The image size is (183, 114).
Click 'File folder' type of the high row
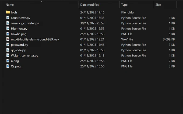tap(128, 12)
